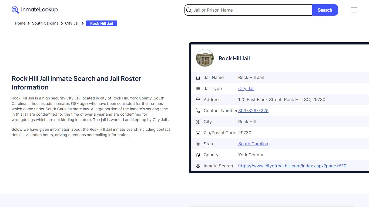Click the globe icon beside State
Viewport: 369px width, 207px height.
click(x=198, y=144)
